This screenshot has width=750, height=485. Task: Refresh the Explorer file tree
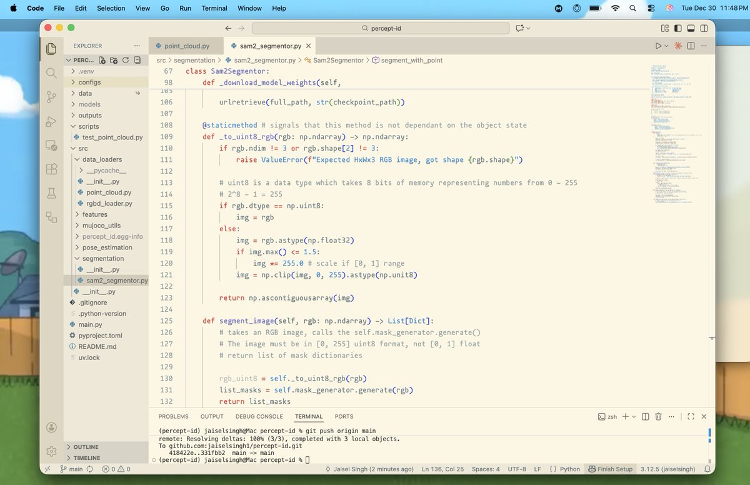point(126,60)
